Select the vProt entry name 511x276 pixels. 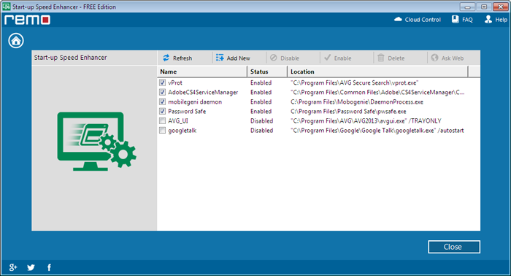tap(175, 83)
